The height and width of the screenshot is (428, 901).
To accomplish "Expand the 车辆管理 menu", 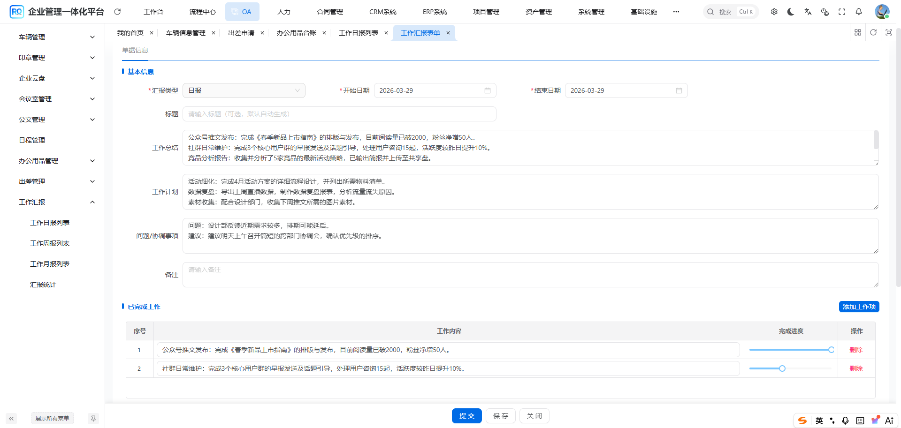I will [56, 37].
